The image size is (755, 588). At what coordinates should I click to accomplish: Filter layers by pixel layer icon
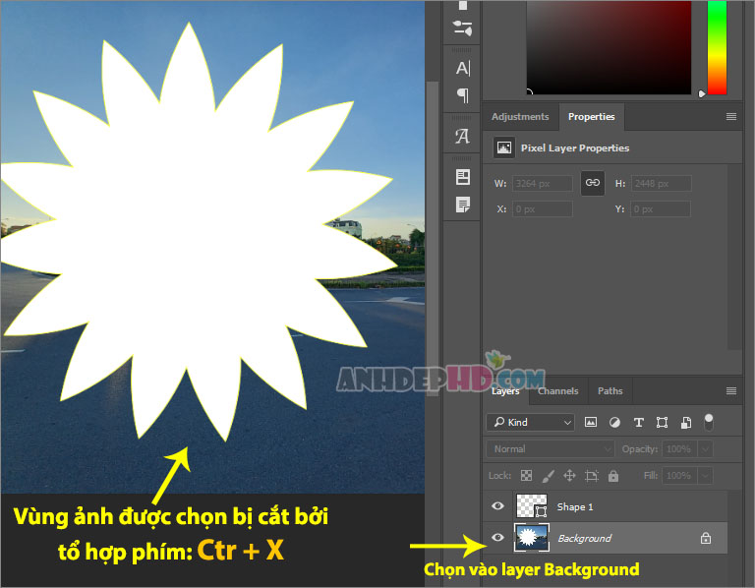(590, 423)
